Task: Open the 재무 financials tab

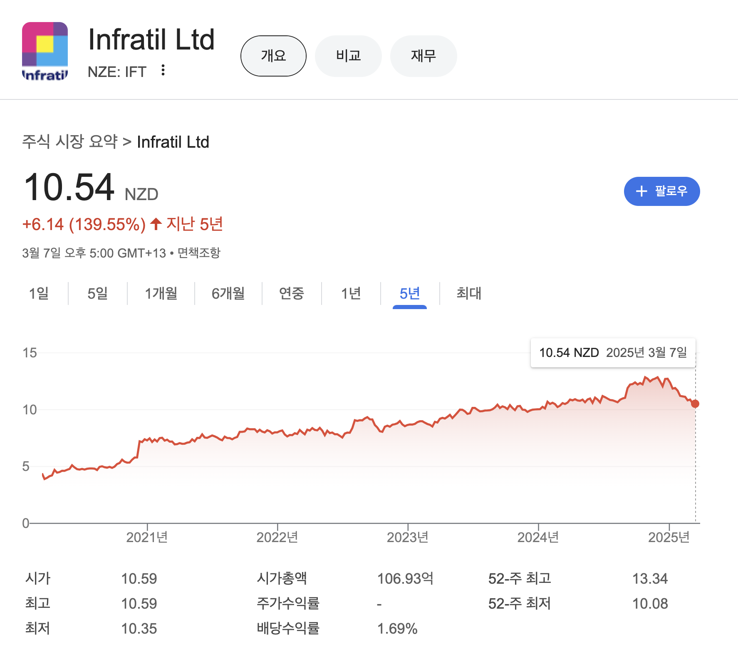Action: click(423, 56)
